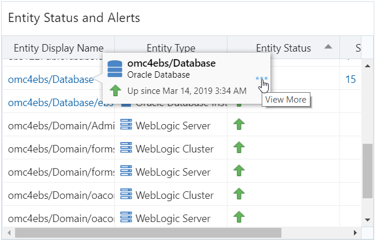Select the WebLogic Server text in the second omc4ebs/Domain/forms row
The image size is (376, 240).
click(x=173, y=172)
